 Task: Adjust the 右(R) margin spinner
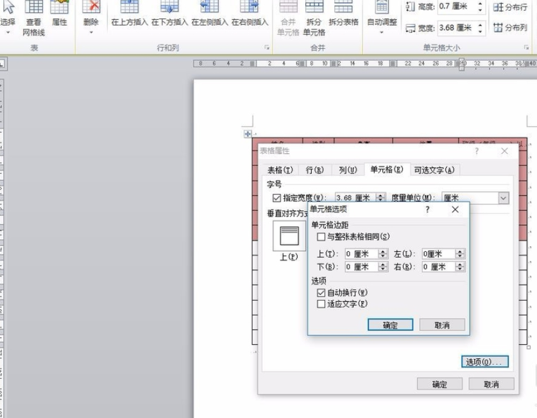[x=460, y=267]
